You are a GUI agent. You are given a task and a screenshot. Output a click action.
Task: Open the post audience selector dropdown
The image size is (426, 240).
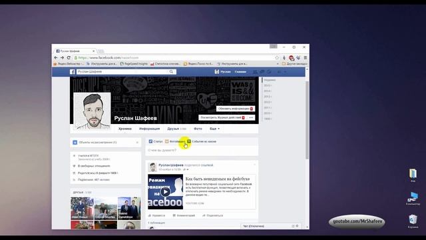click(x=186, y=169)
